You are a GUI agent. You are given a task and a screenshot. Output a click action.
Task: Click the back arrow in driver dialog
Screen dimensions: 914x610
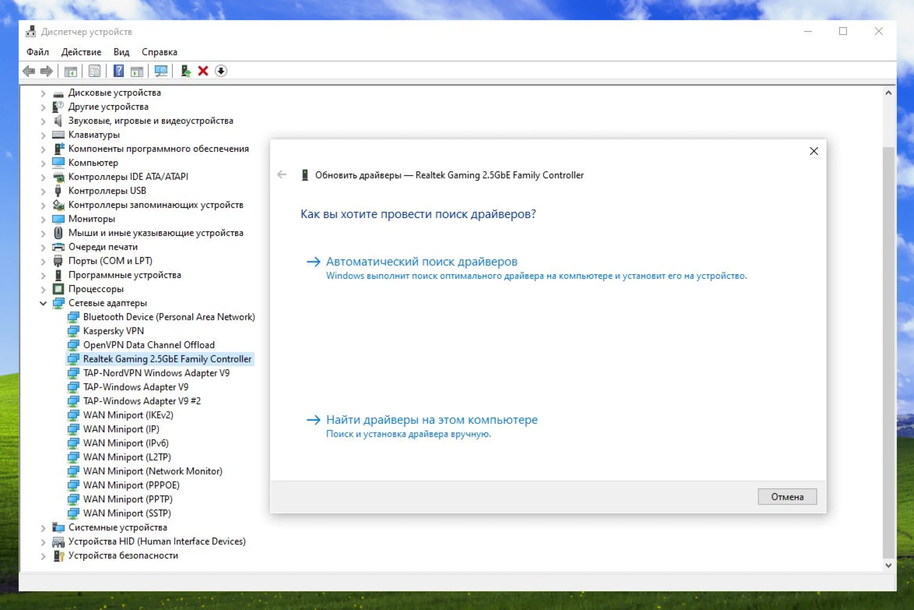pos(282,175)
